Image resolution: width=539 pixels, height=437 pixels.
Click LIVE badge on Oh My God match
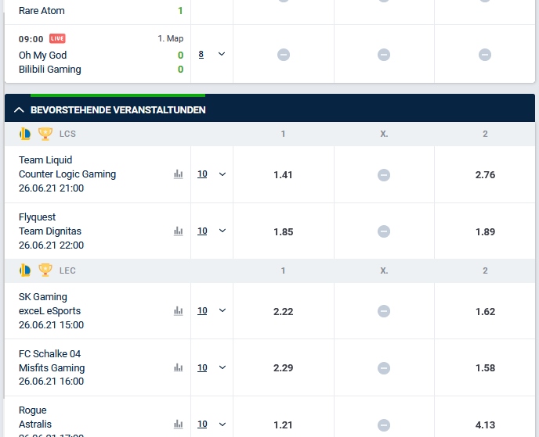(57, 38)
